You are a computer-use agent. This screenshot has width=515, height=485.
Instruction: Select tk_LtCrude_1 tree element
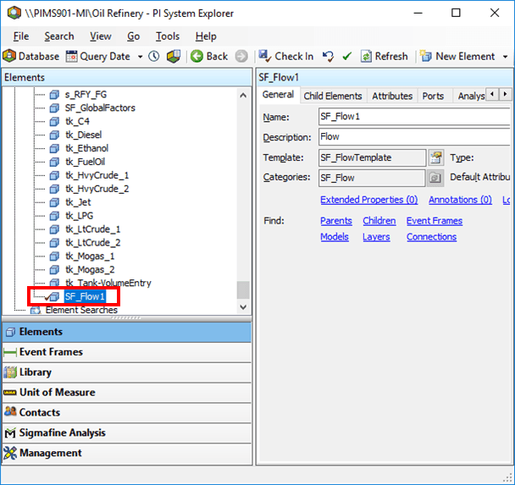pos(92,229)
